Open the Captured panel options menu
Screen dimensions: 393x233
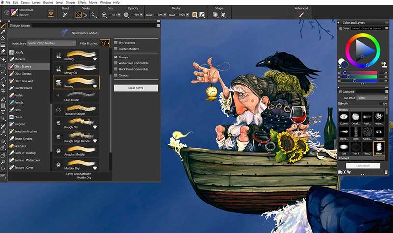386,92
